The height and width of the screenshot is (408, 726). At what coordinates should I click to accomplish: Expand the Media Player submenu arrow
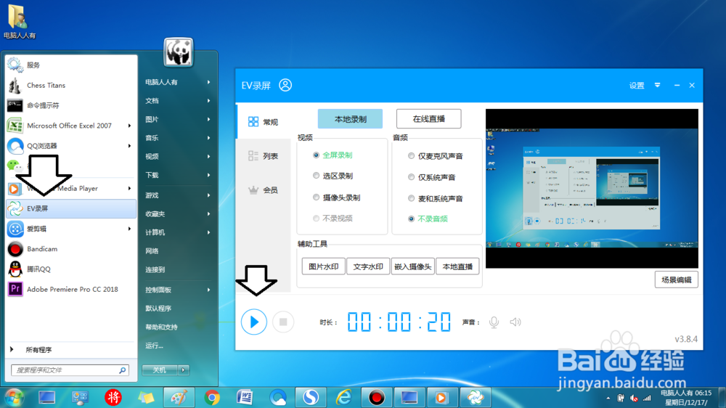coord(129,189)
